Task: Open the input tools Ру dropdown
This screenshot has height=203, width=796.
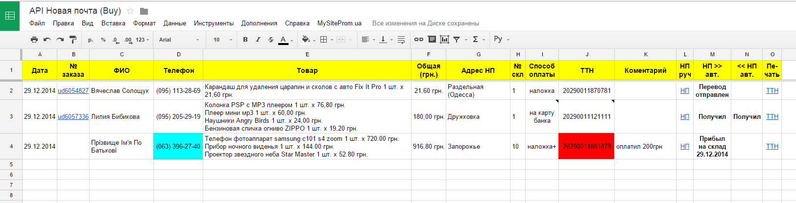Action: coord(502,39)
